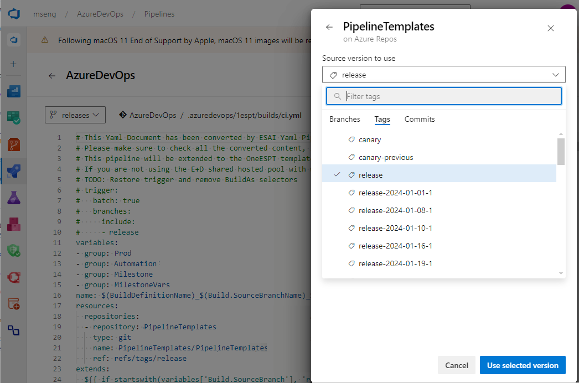Click the Filter tags search field
Screen dimensions: 579x383
point(443,96)
